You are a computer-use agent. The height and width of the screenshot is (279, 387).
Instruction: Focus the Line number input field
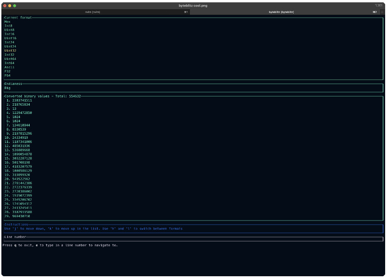(x=193, y=239)
